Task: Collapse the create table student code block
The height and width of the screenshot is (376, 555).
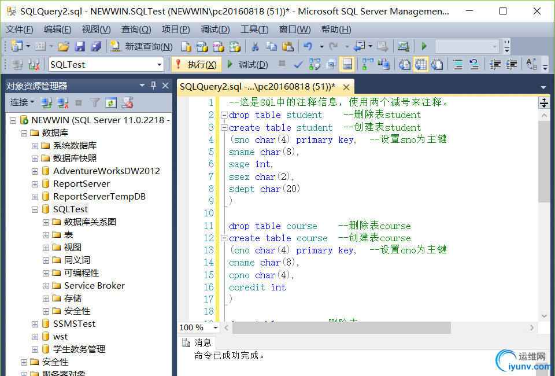Action: click(x=224, y=127)
